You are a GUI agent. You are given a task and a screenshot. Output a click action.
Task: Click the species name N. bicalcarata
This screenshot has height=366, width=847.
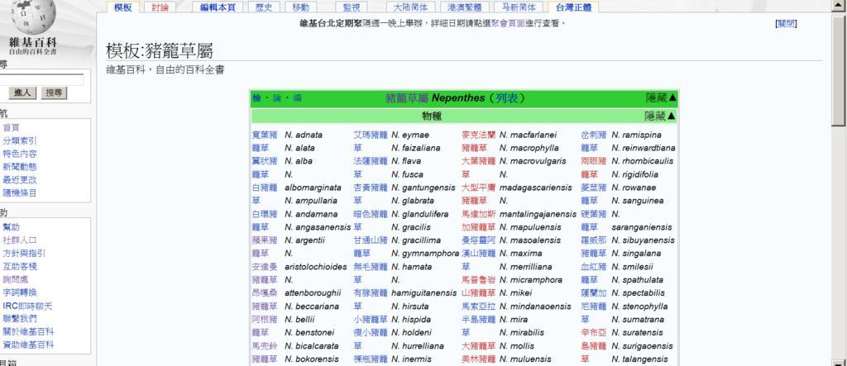coord(312,346)
